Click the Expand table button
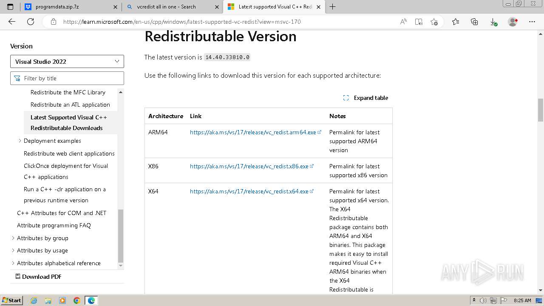Screen dimensions: 544x306 (x=365, y=98)
